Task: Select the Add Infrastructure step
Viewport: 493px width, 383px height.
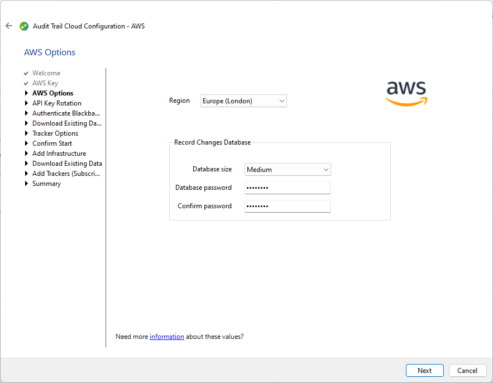Action: [59, 154]
